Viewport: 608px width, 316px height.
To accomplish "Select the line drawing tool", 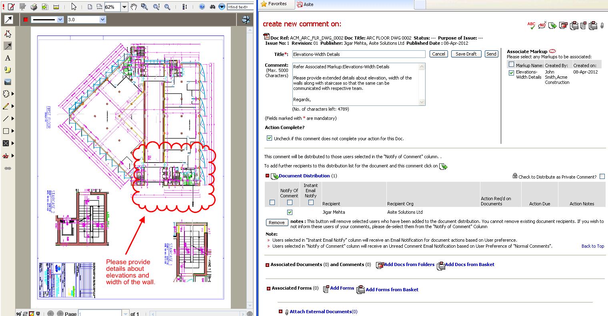I will 6,119.
